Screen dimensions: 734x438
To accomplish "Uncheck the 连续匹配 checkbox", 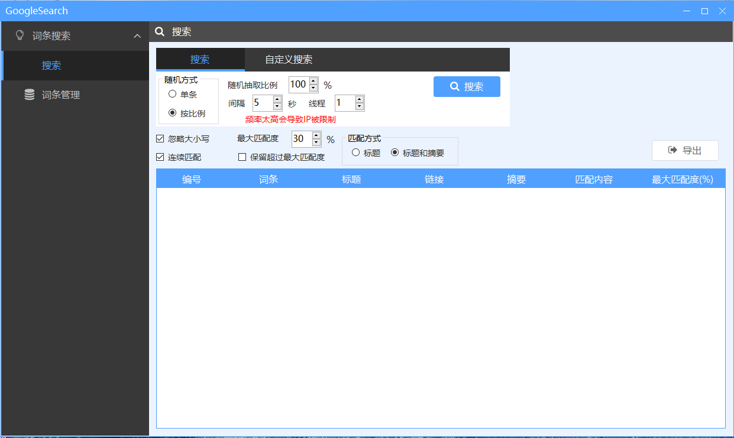I will [x=160, y=157].
